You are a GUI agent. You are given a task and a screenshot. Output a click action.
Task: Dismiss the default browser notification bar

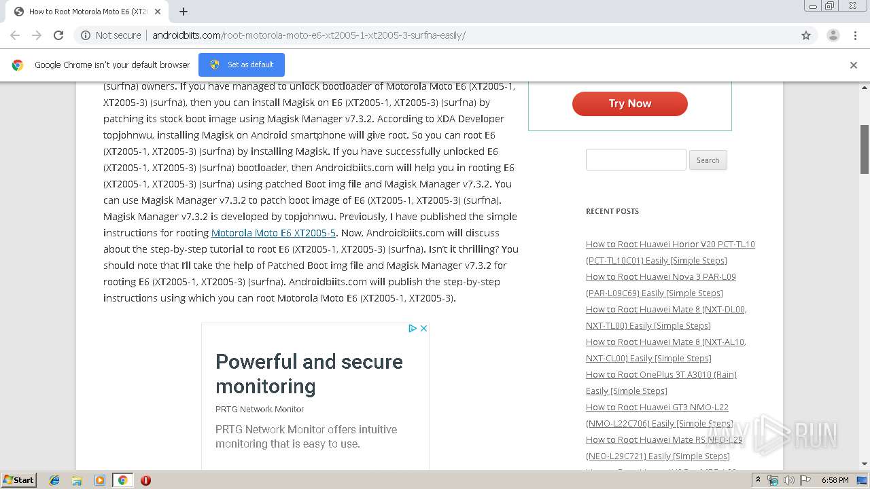tap(854, 65)
